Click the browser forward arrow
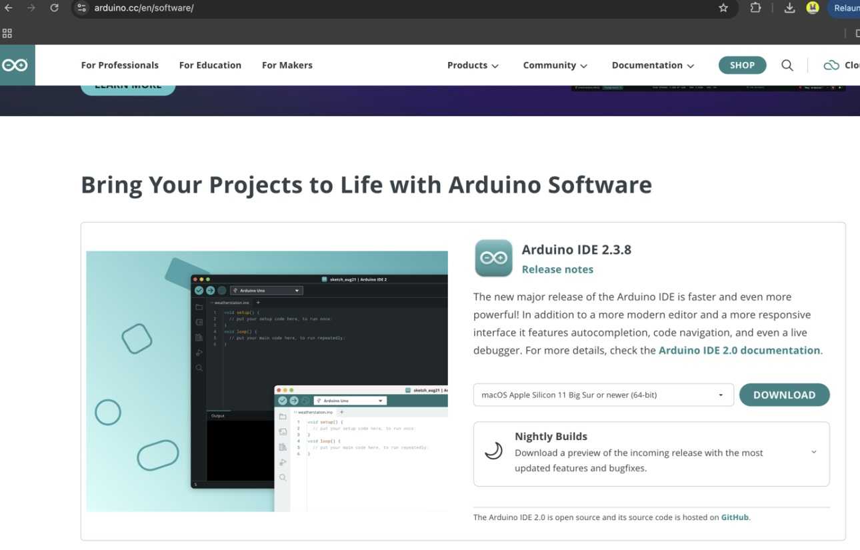Viewport: 860px width, 550px height. [x=31, y=8]
